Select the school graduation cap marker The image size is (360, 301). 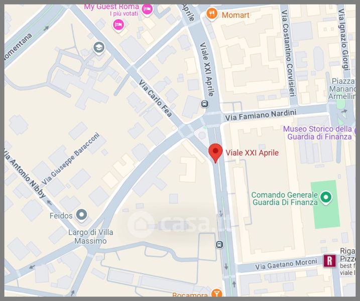(99, 48)
